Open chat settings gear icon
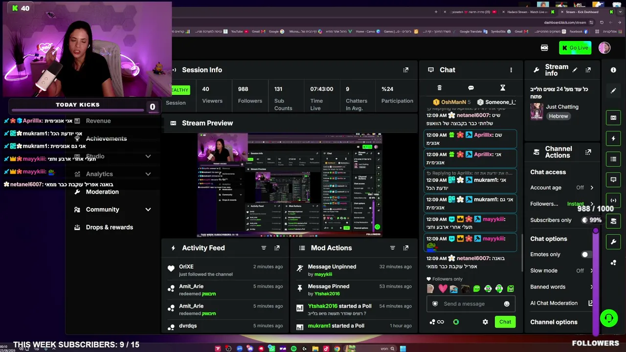The height and width of the screenshot is (352, 626). [x=485, y=322]
